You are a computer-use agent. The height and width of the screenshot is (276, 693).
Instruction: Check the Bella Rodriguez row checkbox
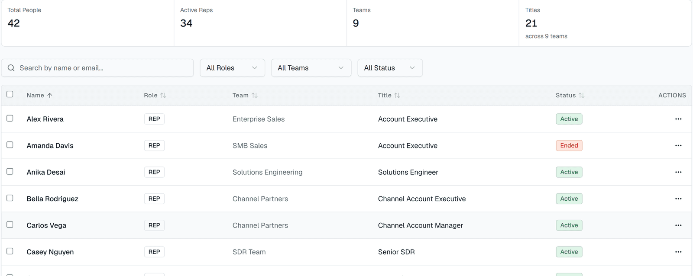(x=10, y=198)
